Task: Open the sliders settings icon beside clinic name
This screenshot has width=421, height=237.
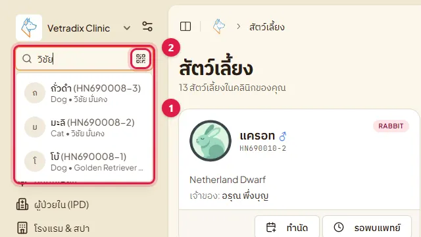Action: (147, 26)
